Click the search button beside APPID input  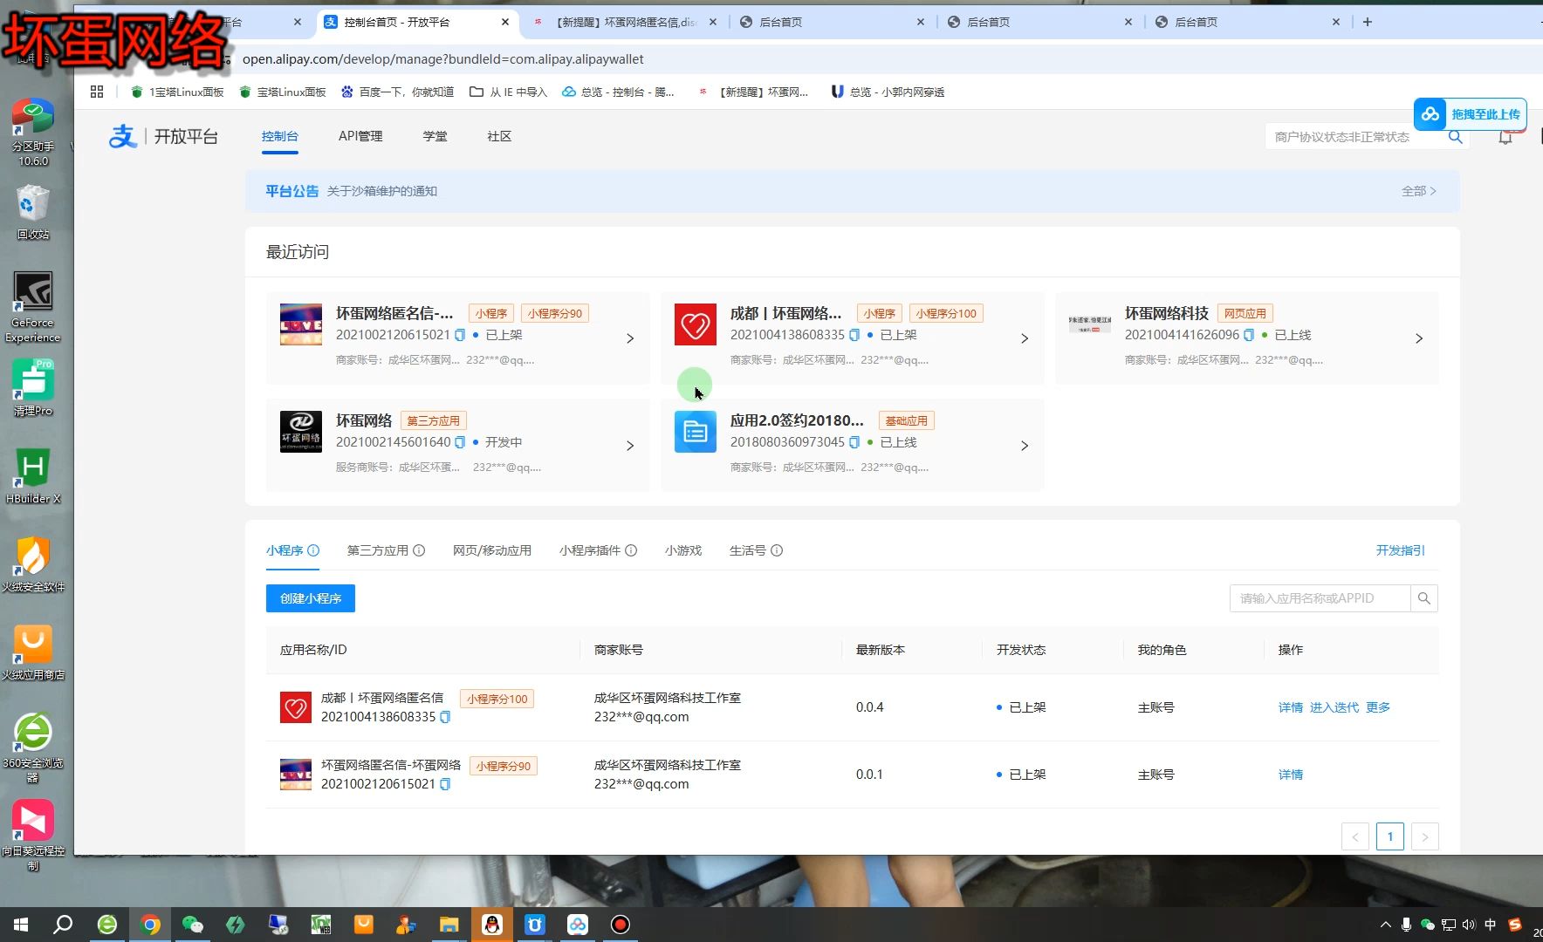click(x=1424, y=598)
